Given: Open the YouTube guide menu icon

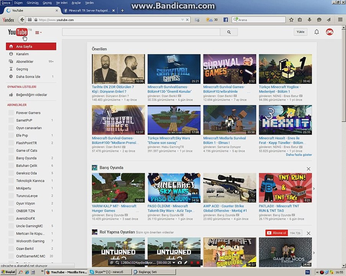Looking at the screenshot, I should pyautogui.click(x=38, y=33).
